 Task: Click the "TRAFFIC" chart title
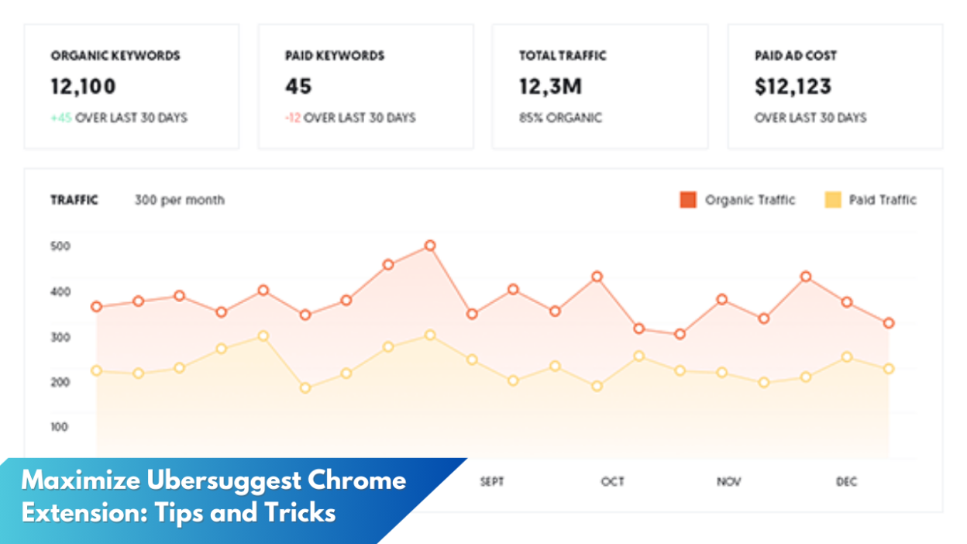point(74,200)
